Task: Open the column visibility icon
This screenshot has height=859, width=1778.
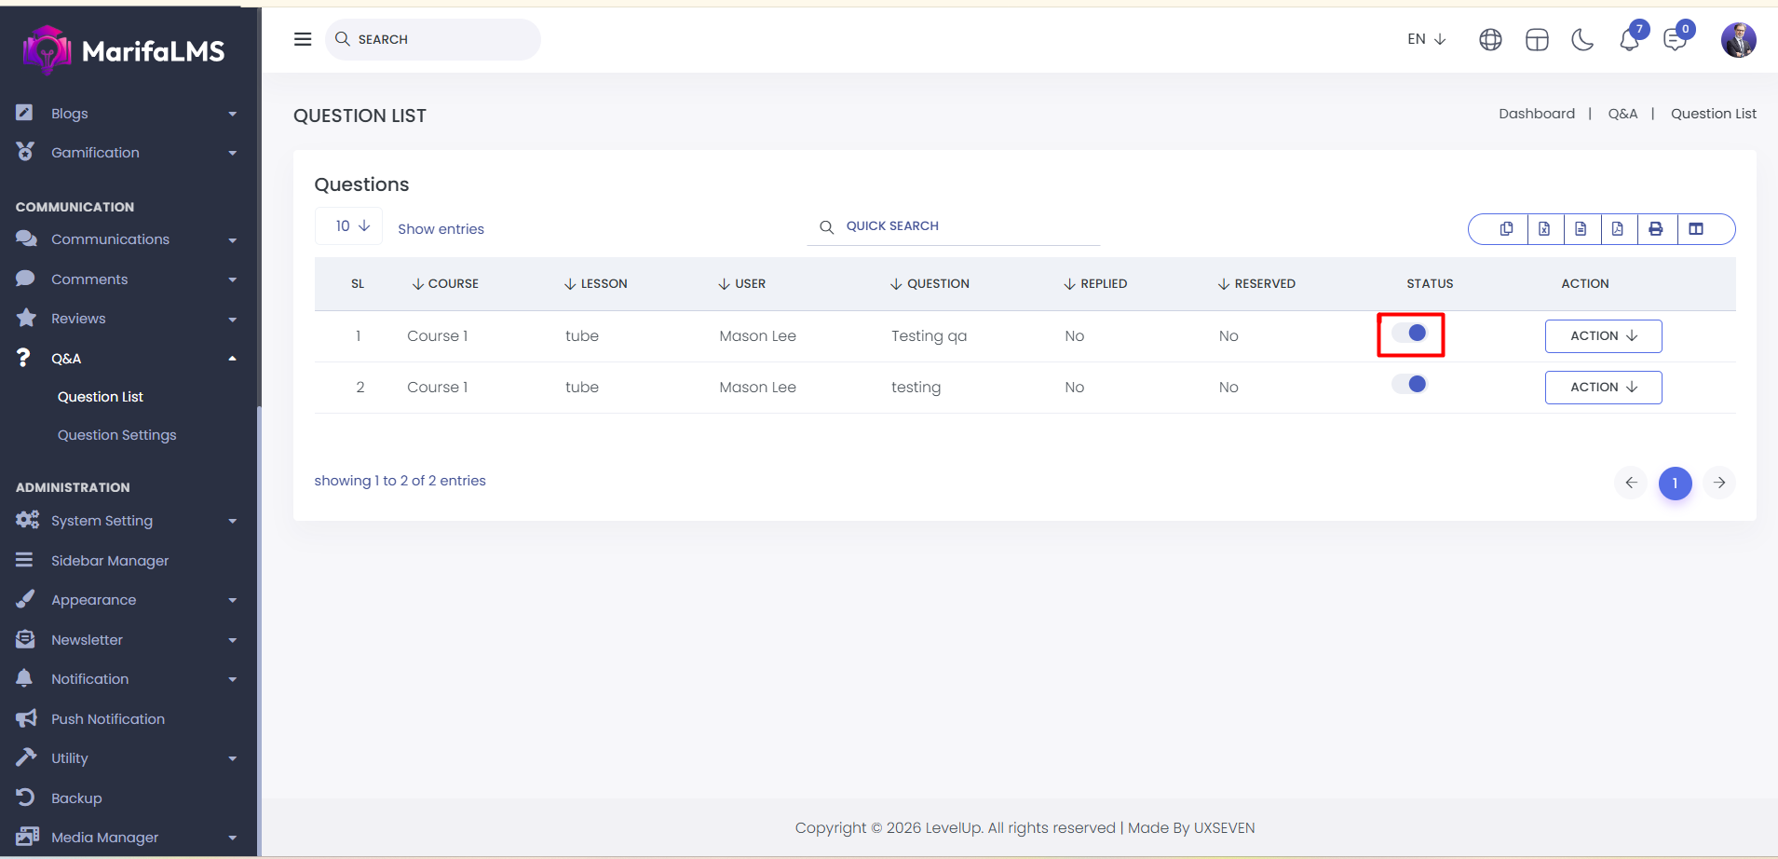Action: [1696, 229]
